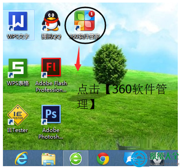This screenshot has height=168, width=180.
Task: Select the 腾讯QQ label text
Action: [x=51, y=36]
